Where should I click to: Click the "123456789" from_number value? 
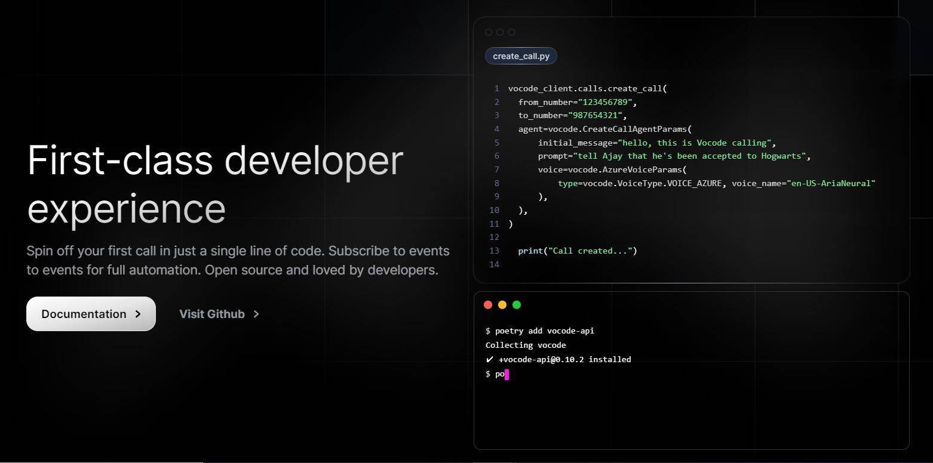point(605,102)
